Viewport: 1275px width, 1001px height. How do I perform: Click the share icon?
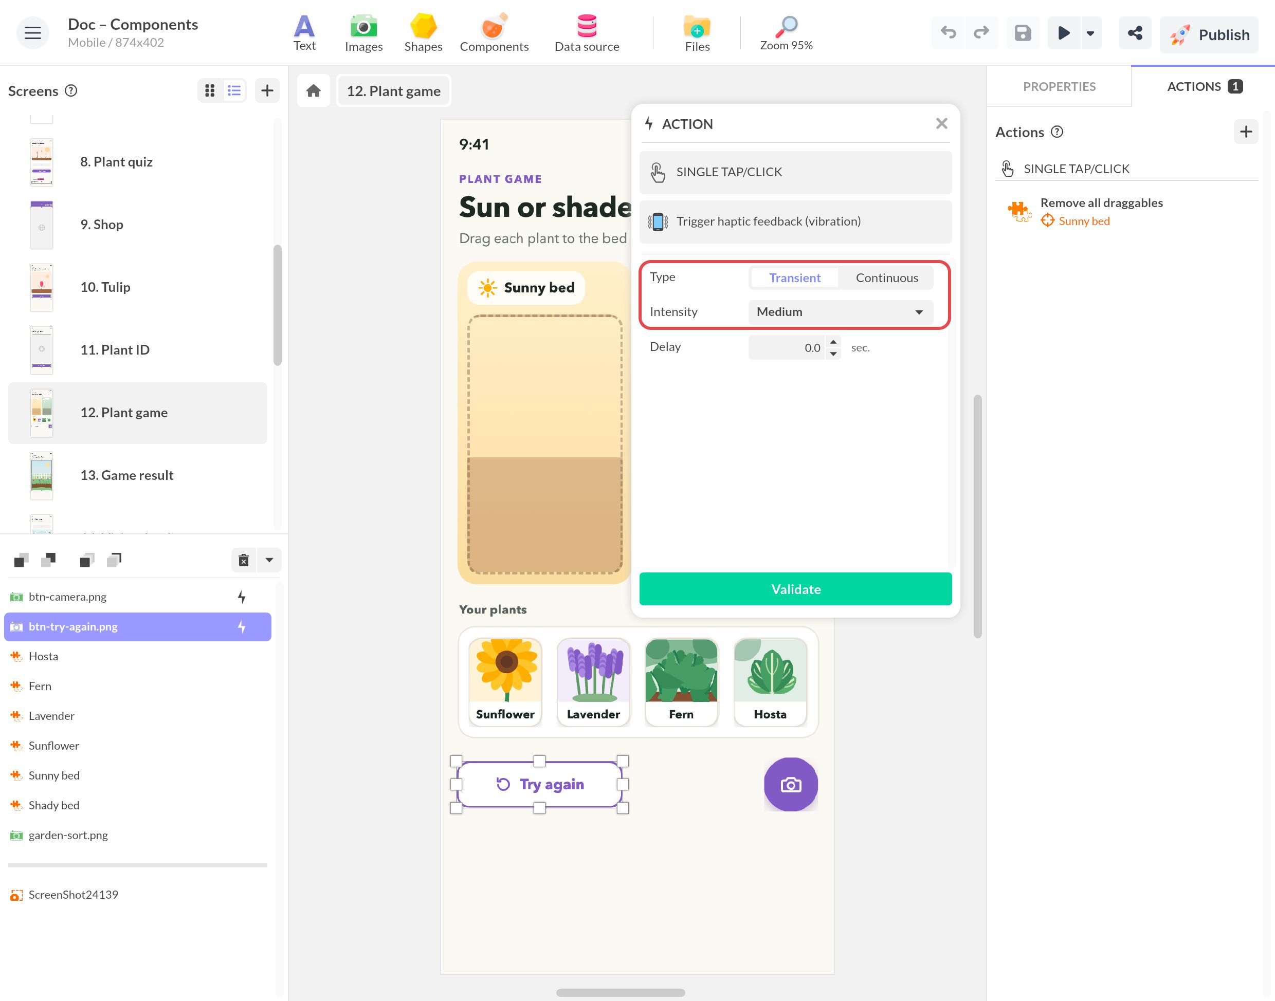(1134, 33)
